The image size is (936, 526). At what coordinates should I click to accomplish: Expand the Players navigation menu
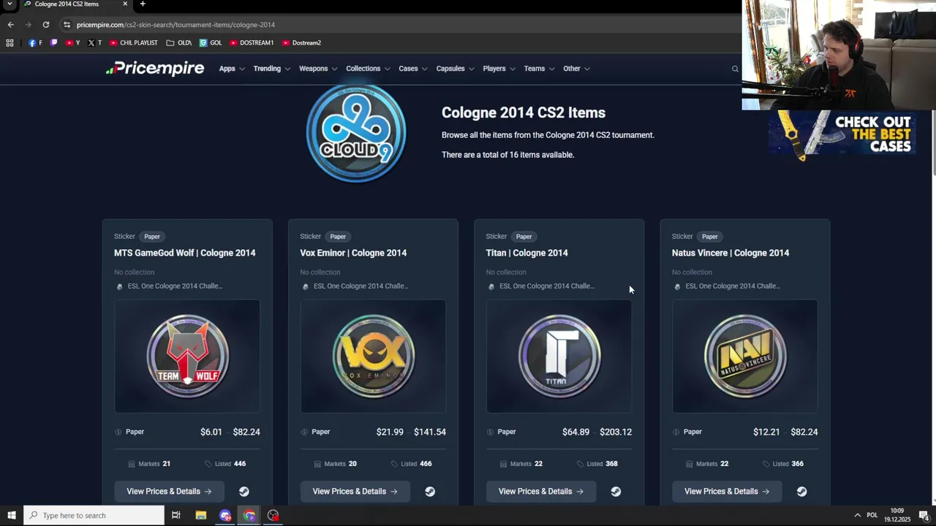(x=499, y=69)
